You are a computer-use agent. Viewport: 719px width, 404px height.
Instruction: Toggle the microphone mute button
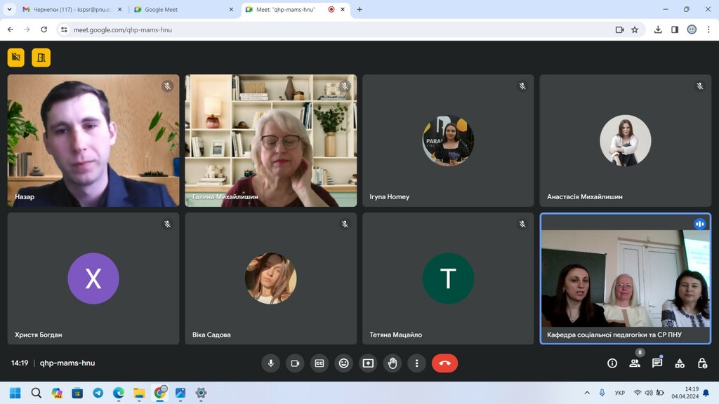coord(270,363)
